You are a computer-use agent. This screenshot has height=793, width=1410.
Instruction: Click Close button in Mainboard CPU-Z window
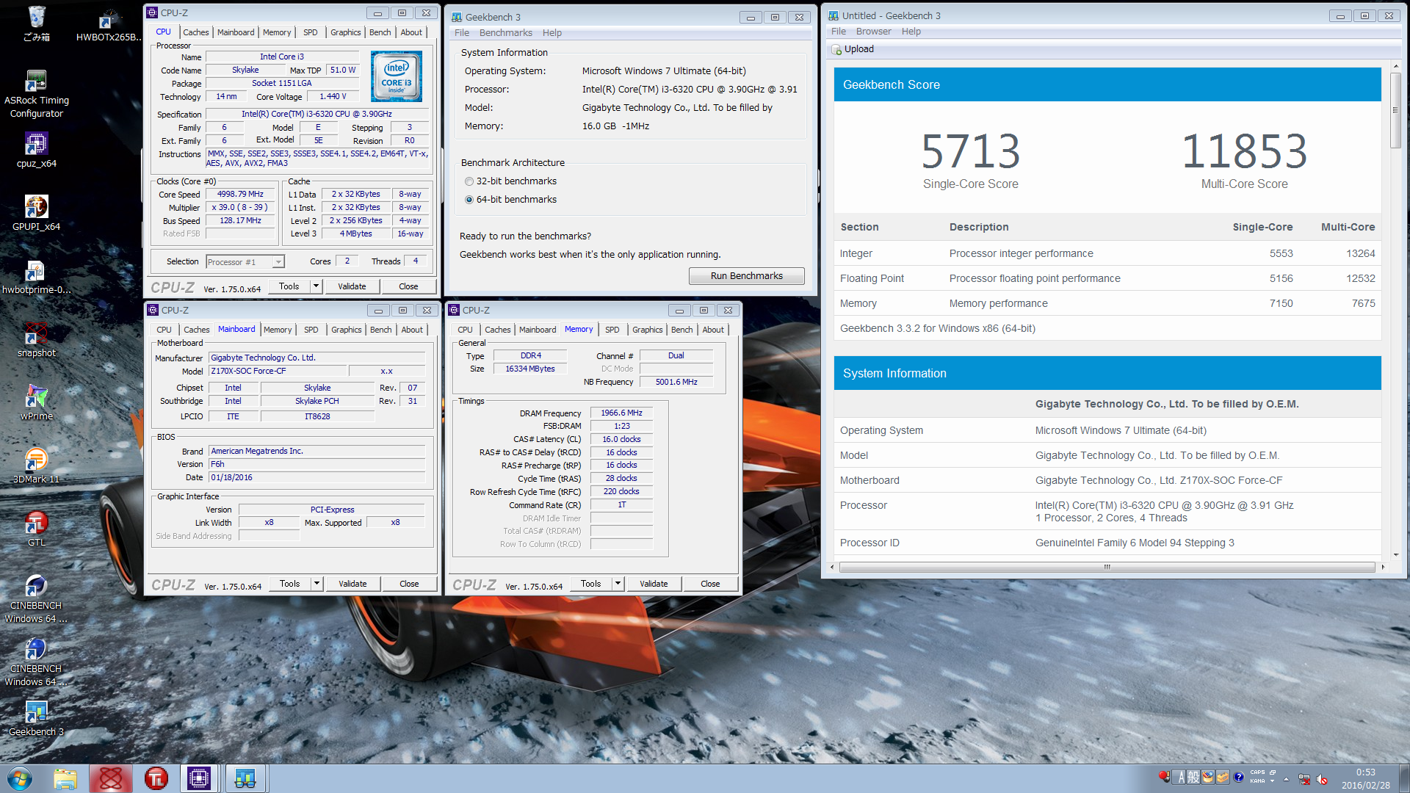409,584
